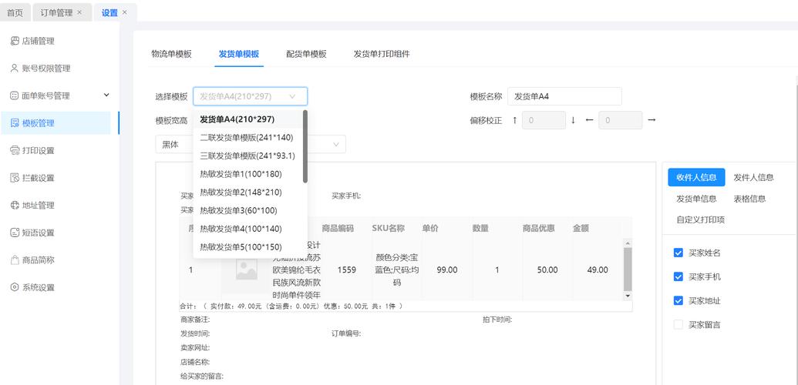Collapse the 选择模板 dropdown

[292, 96]
